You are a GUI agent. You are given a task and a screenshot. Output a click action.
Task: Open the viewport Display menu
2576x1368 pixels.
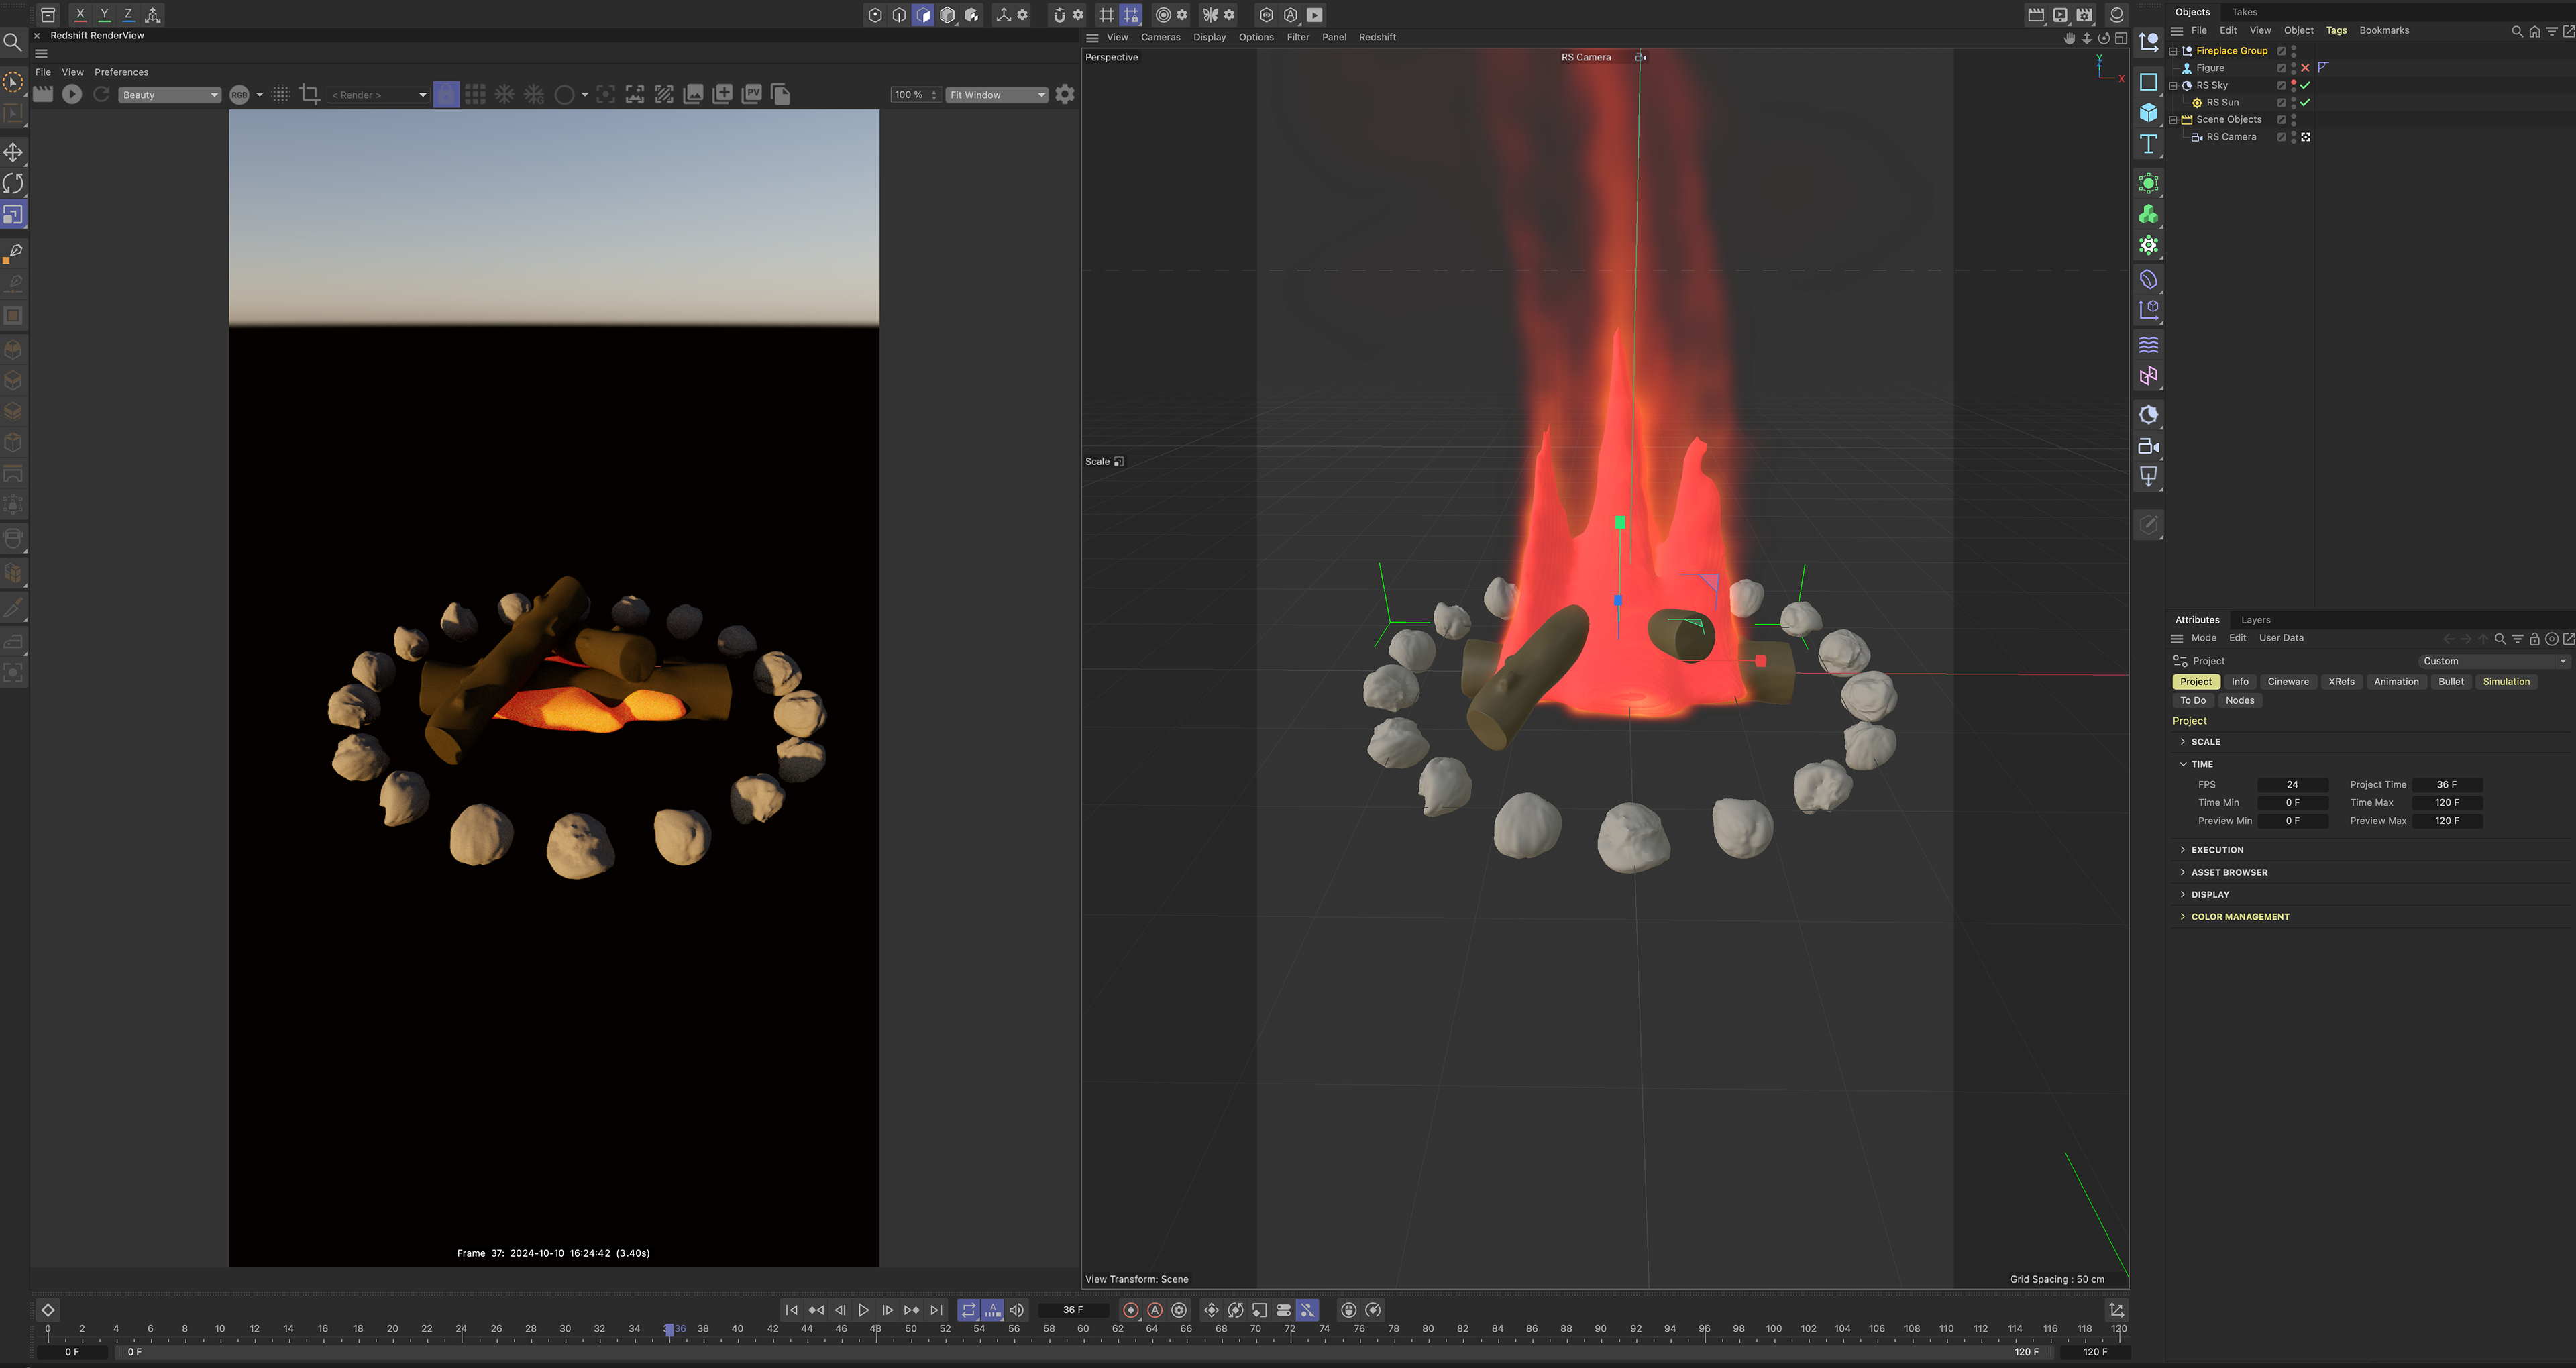1209,37
